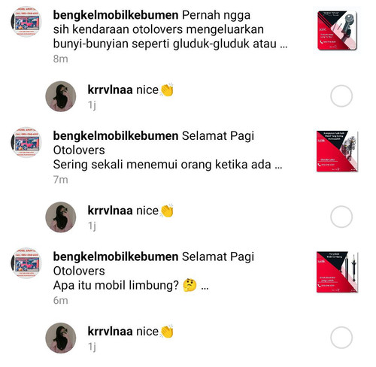Open post thumbnail with car key image
The width and height of the screenshot is (376, 367).
337,31
